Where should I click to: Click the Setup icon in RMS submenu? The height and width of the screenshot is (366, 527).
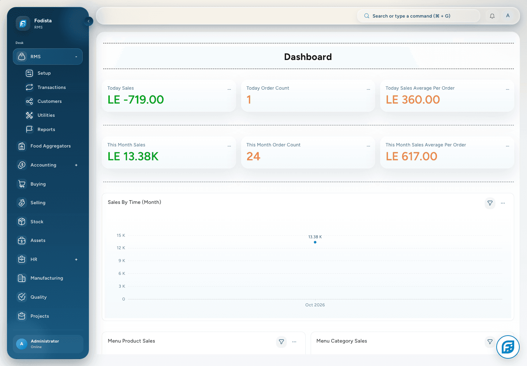pyautogui.click(x=29, y=73)
